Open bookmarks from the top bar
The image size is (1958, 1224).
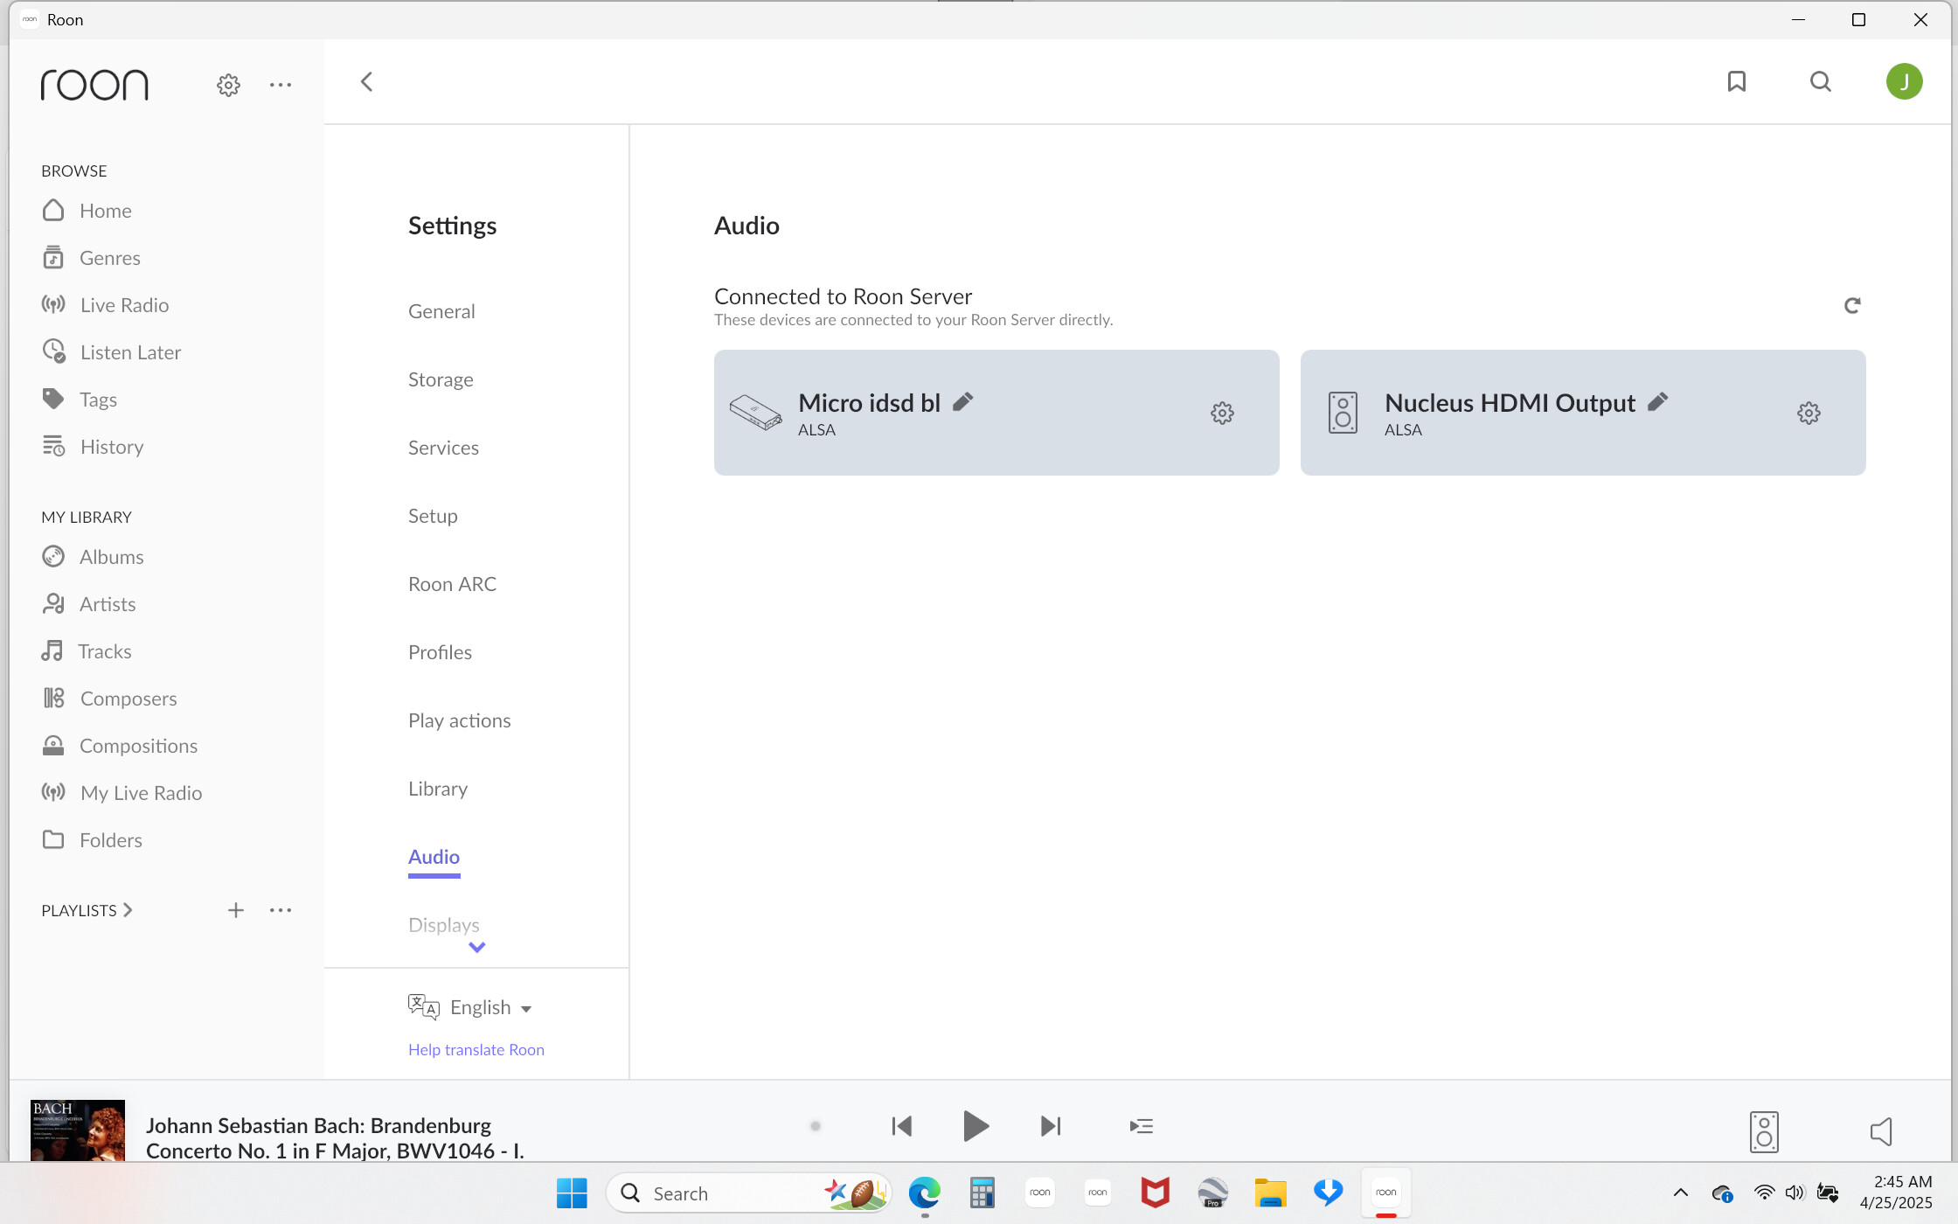pos(1737,81)
